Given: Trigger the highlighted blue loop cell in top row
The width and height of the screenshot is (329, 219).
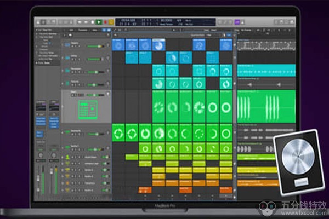Looking at the screenshot, I should (x=158, y=44).
